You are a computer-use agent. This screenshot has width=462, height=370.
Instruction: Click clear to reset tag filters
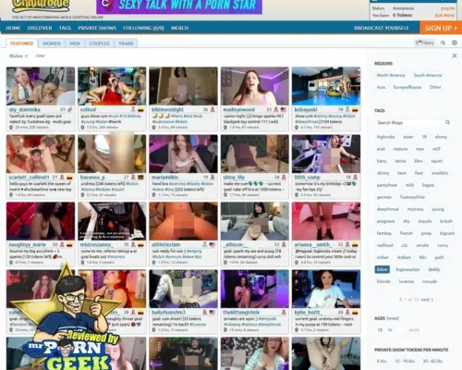[x=41, y=55]
